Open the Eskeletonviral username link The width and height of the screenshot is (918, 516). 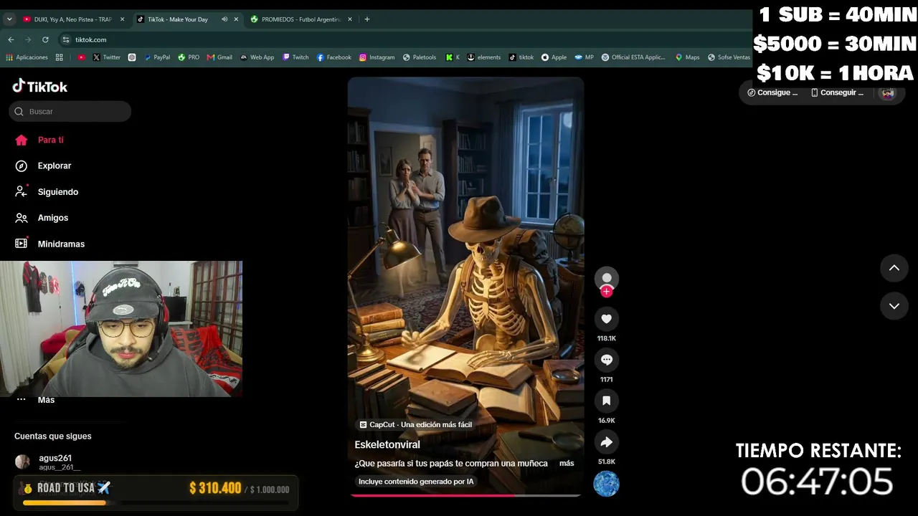(387, 444)
